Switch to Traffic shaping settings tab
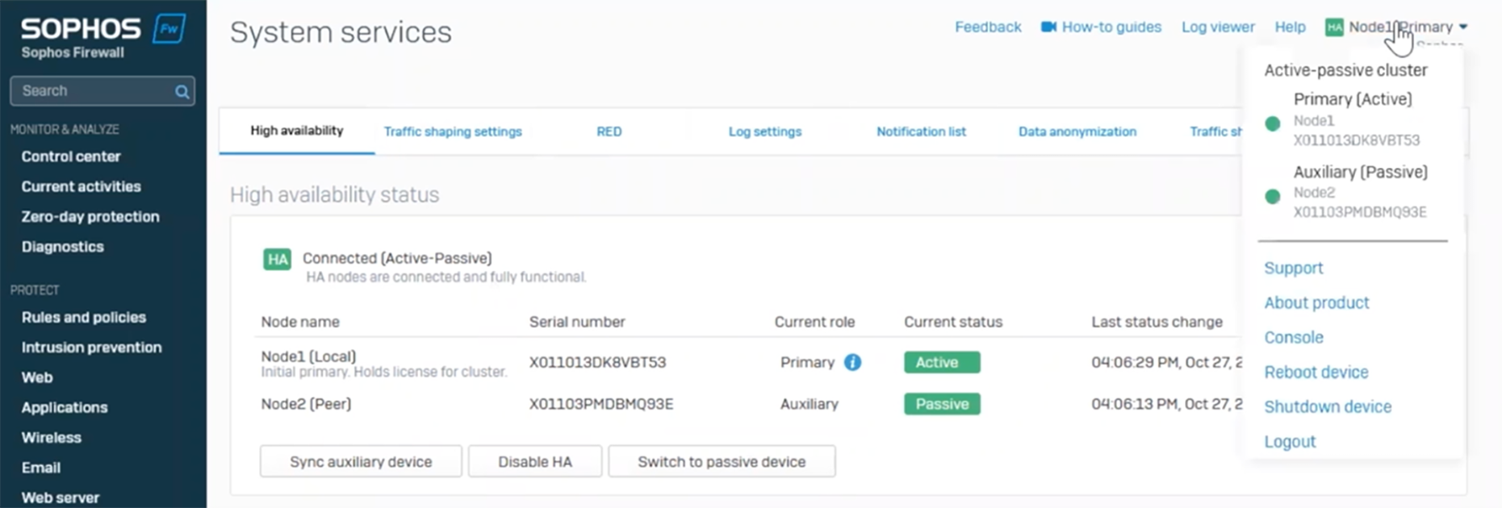The width and height of the screenshot is (1502, 508). pyautogui.click(x=453, y=131)
